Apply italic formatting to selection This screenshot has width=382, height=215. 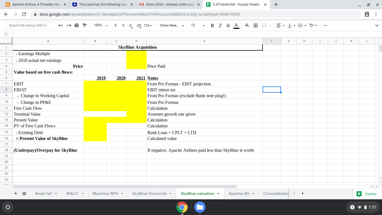pos(220,25)
